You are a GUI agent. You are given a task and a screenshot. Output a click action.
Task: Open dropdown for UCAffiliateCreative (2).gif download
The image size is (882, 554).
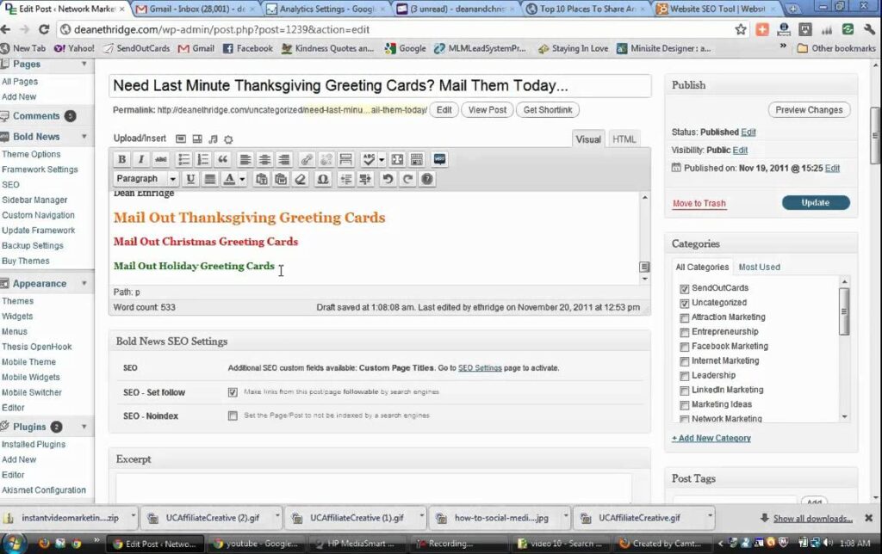[x=276, y=517]
